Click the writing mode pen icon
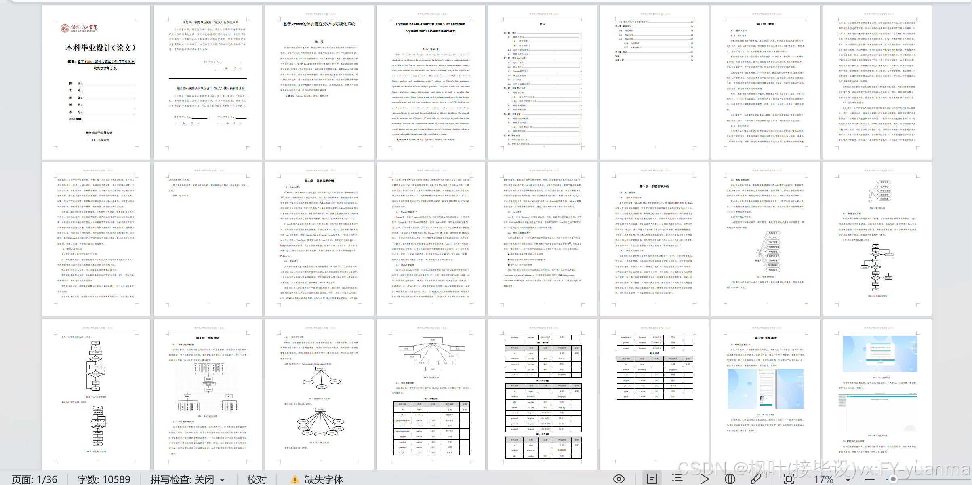972x485 pixels. (755, 479)
